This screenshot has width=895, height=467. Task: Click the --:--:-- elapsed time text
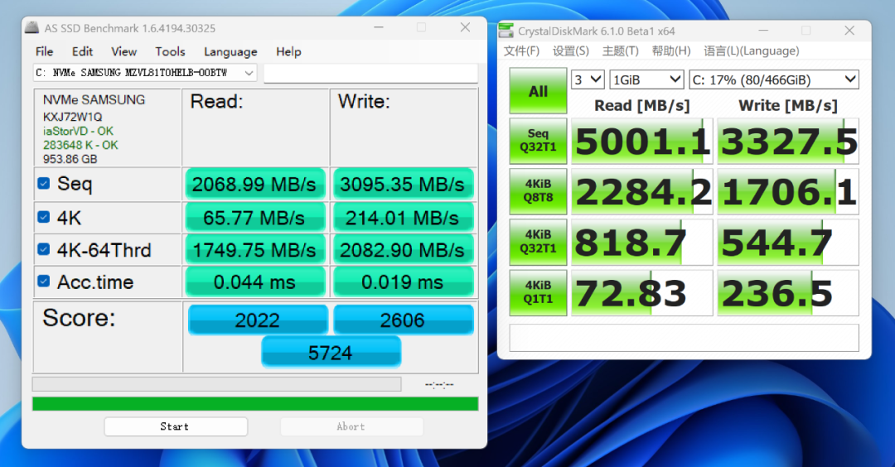439,385
